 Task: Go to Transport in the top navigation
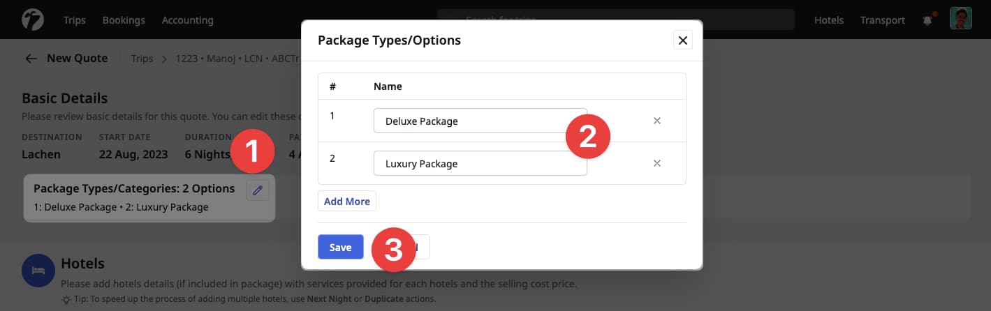882,20
